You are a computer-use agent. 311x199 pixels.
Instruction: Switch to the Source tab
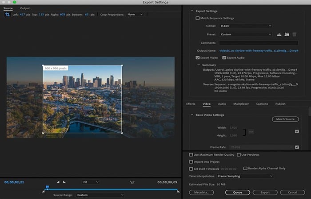pos(8,8)
